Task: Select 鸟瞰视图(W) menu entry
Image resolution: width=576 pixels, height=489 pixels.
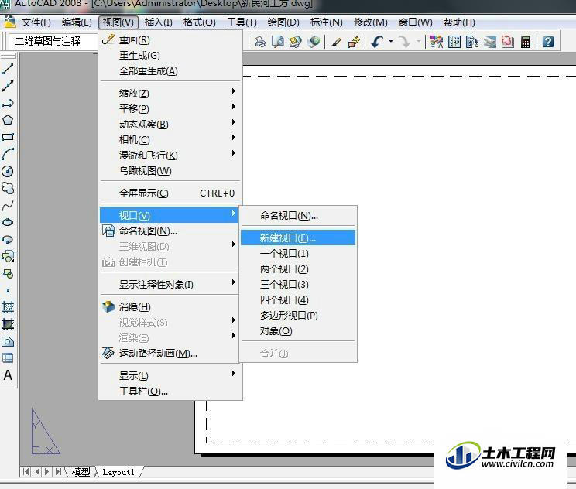Action: click(170, 171)
